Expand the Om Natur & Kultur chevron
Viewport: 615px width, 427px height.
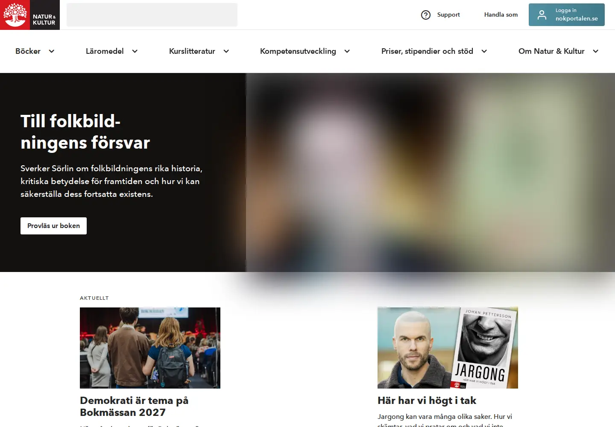[596, 51]
